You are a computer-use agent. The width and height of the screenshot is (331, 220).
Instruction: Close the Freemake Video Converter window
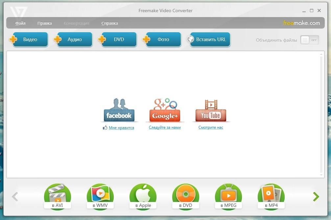tap(319, 11)
